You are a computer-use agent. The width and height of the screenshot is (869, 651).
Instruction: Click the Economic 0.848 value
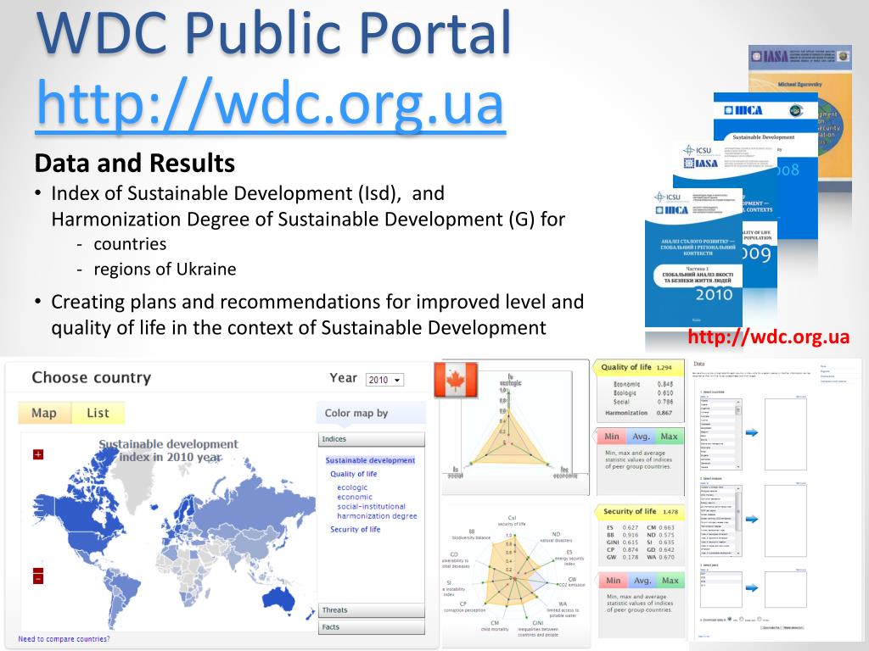coord(665,384)
